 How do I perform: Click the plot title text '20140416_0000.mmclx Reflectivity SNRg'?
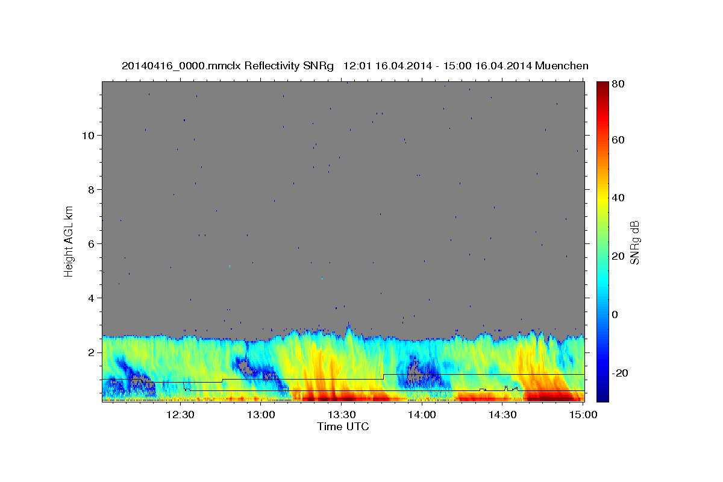point(227,66)
